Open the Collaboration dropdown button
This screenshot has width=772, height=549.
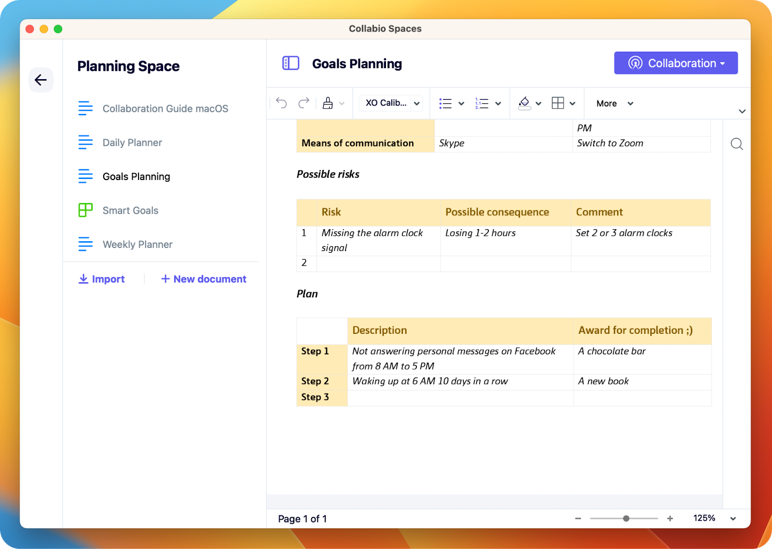675,63
